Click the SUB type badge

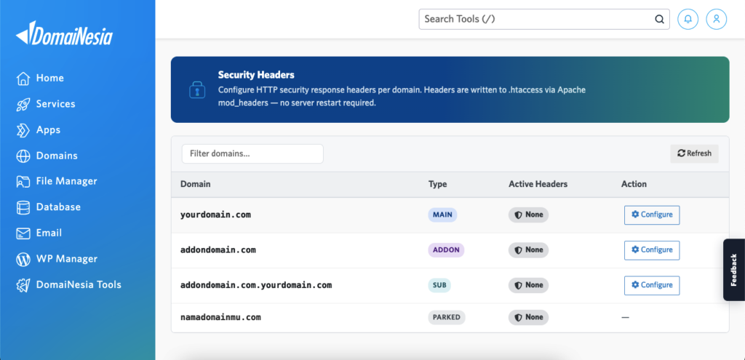tap(439, 285)
